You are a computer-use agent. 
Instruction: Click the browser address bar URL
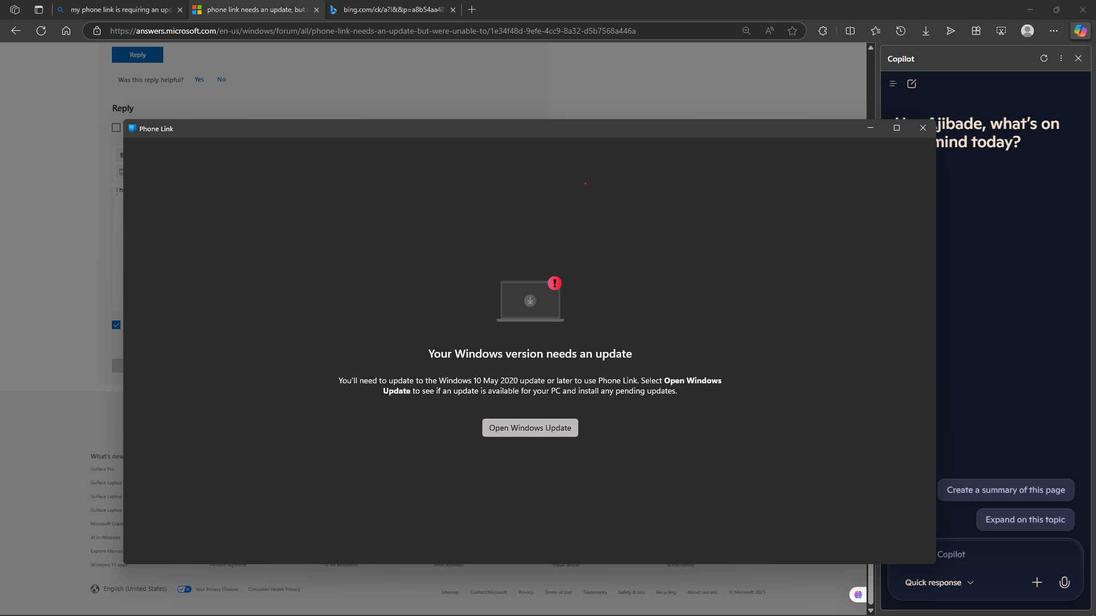[372, 31]
